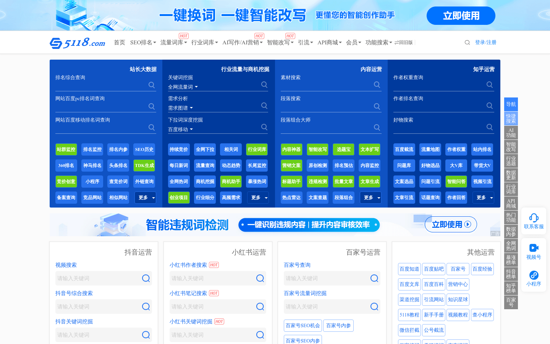This screenshot has height=344, width=550.
Task: Click search icon for 关键词挖掘
Action: click(x=264, y=84)
